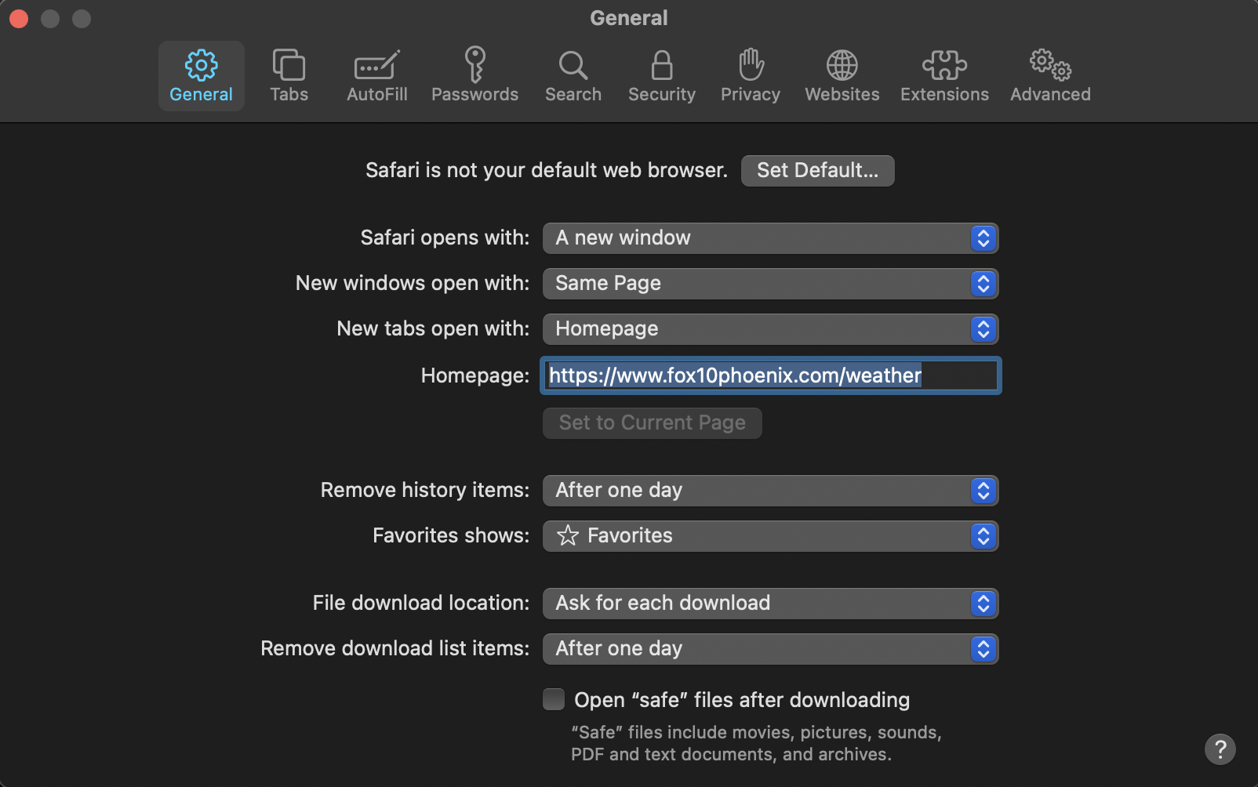Click the "Homepage:" label
1258x787 pixels.
(475, 375)
